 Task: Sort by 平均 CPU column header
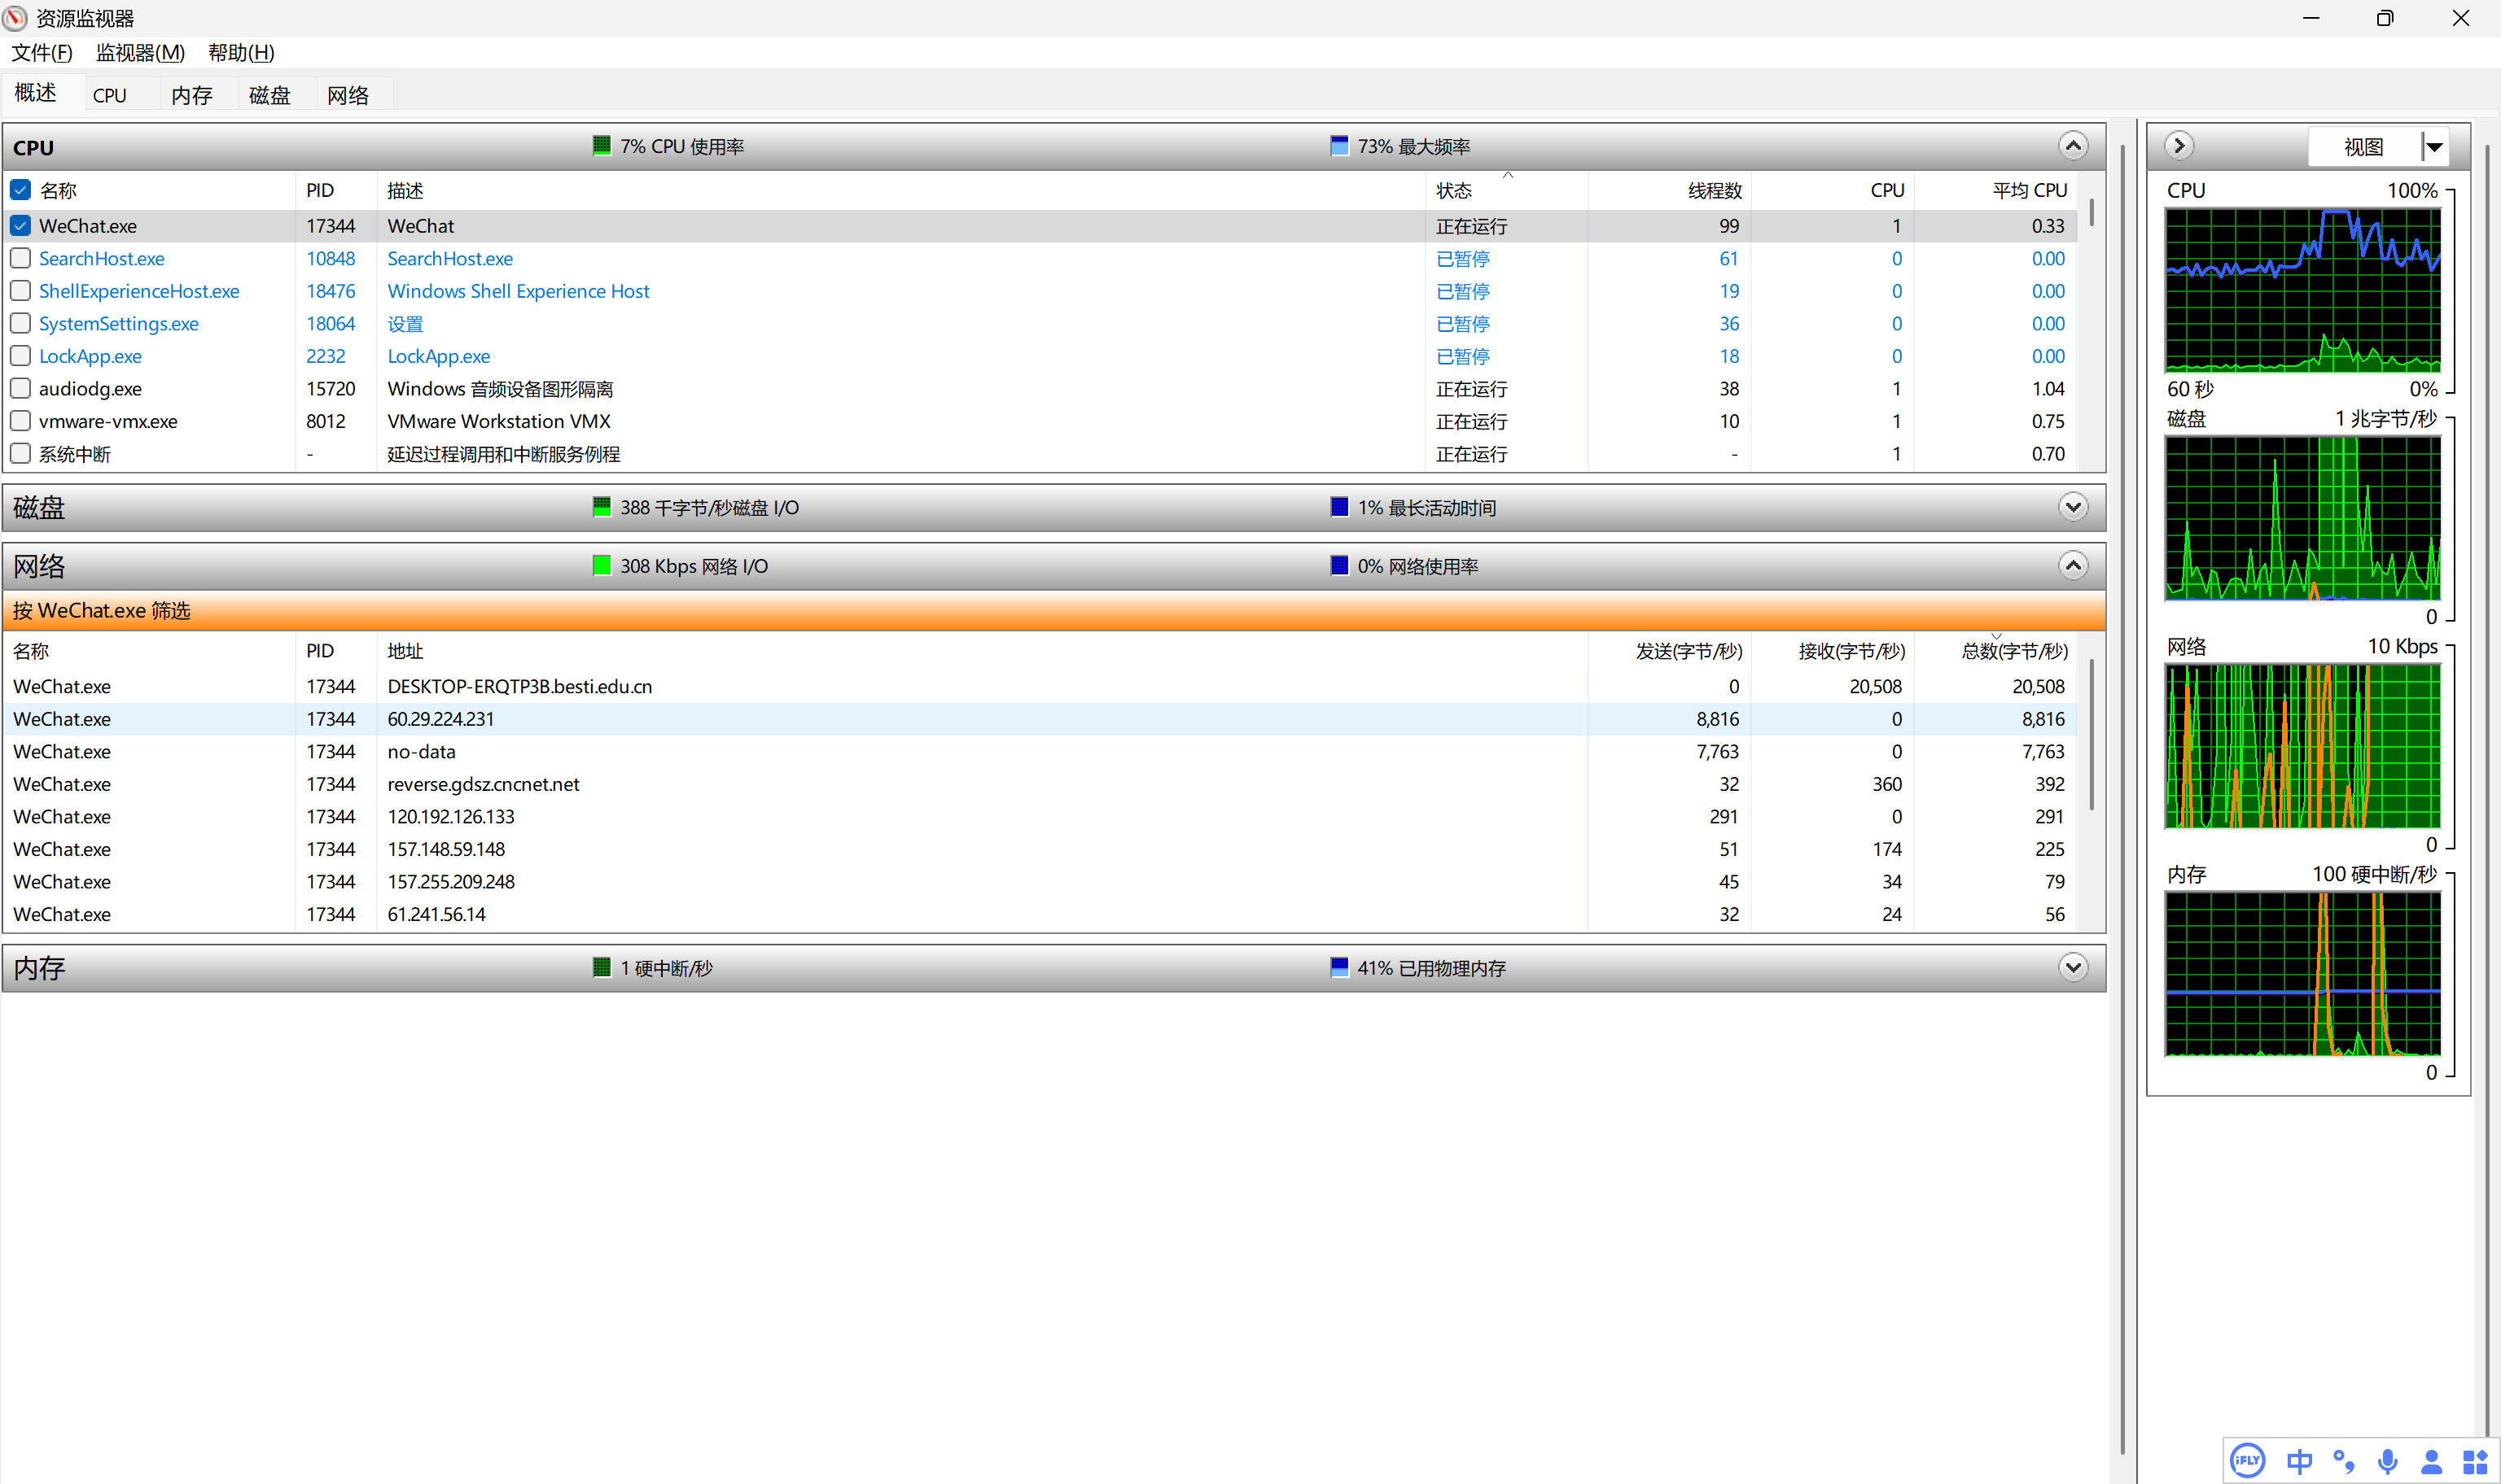coord(2028,190)
